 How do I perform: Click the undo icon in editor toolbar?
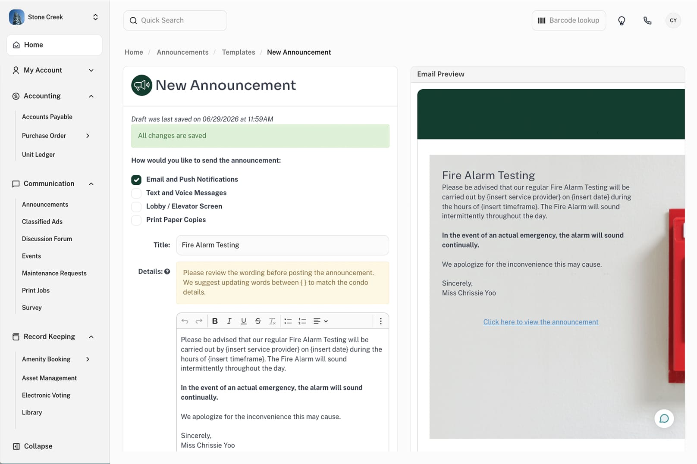(x=185, y=321)
